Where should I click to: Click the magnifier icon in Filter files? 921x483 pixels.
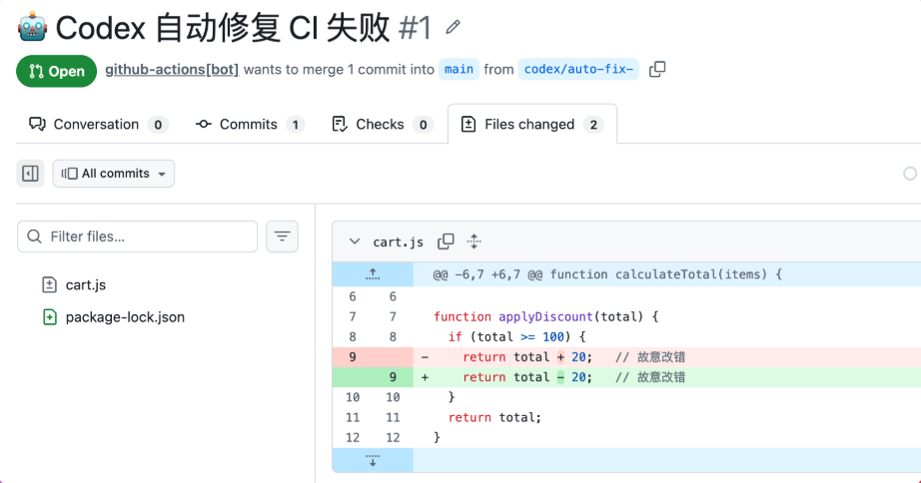coord(35,237)
